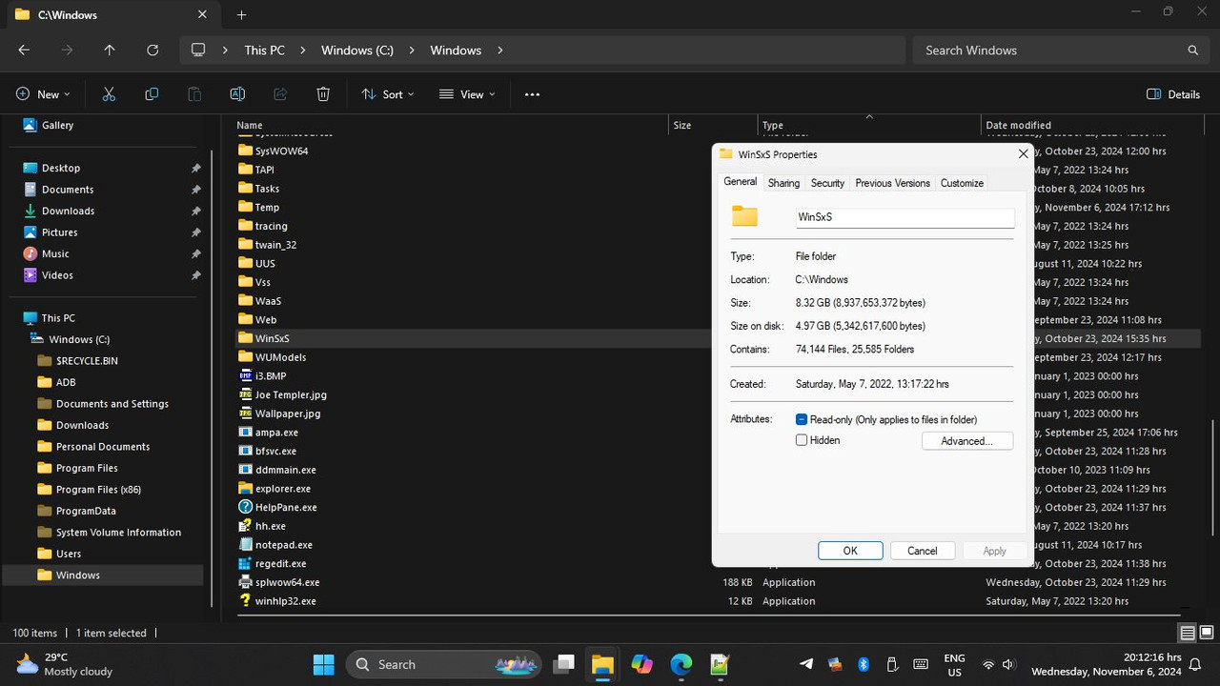Switch to details list view icon in status bar

[x=1188, y=633]
